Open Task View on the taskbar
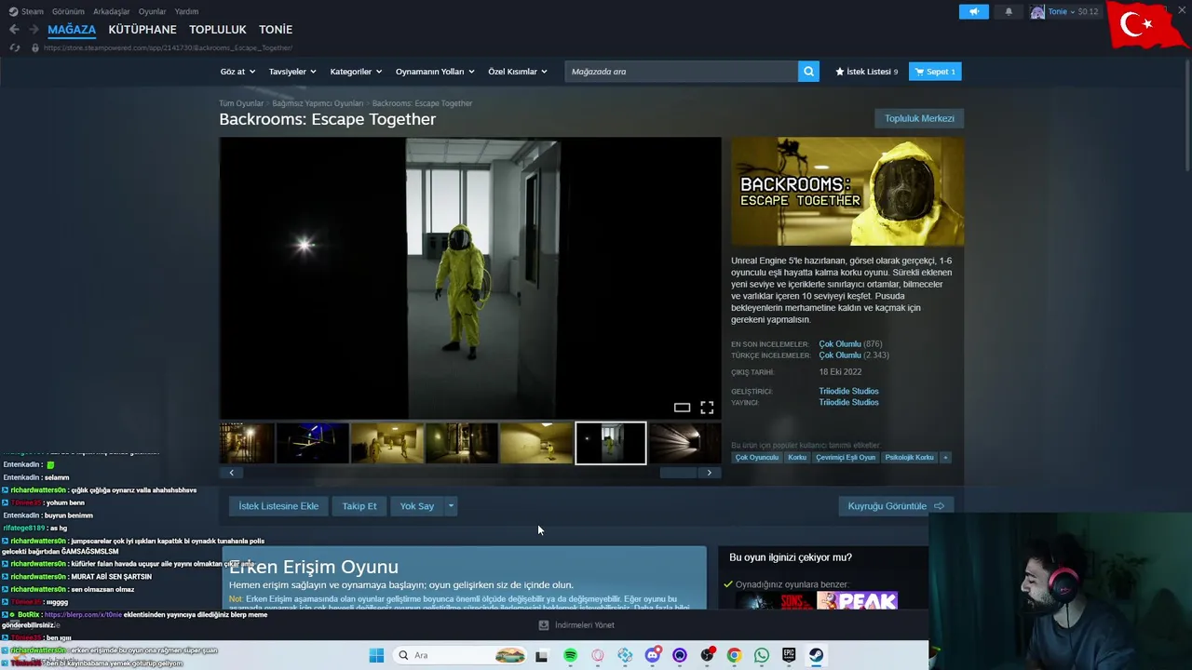Screen dimensions: 1192x670 click(541, 655)
